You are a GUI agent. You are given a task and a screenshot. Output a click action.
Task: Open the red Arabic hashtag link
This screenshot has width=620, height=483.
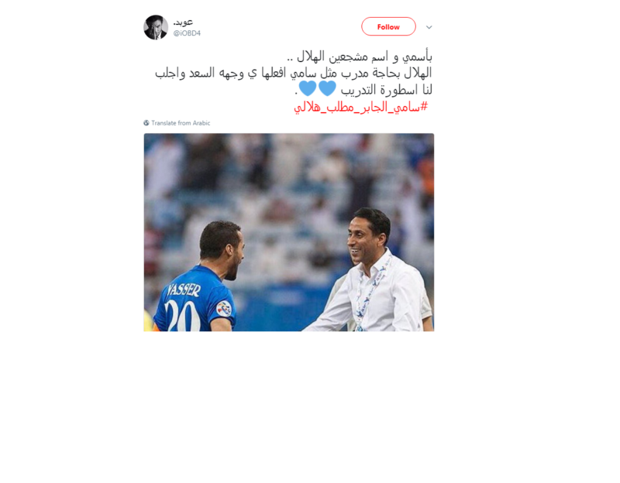click(360, 107)
